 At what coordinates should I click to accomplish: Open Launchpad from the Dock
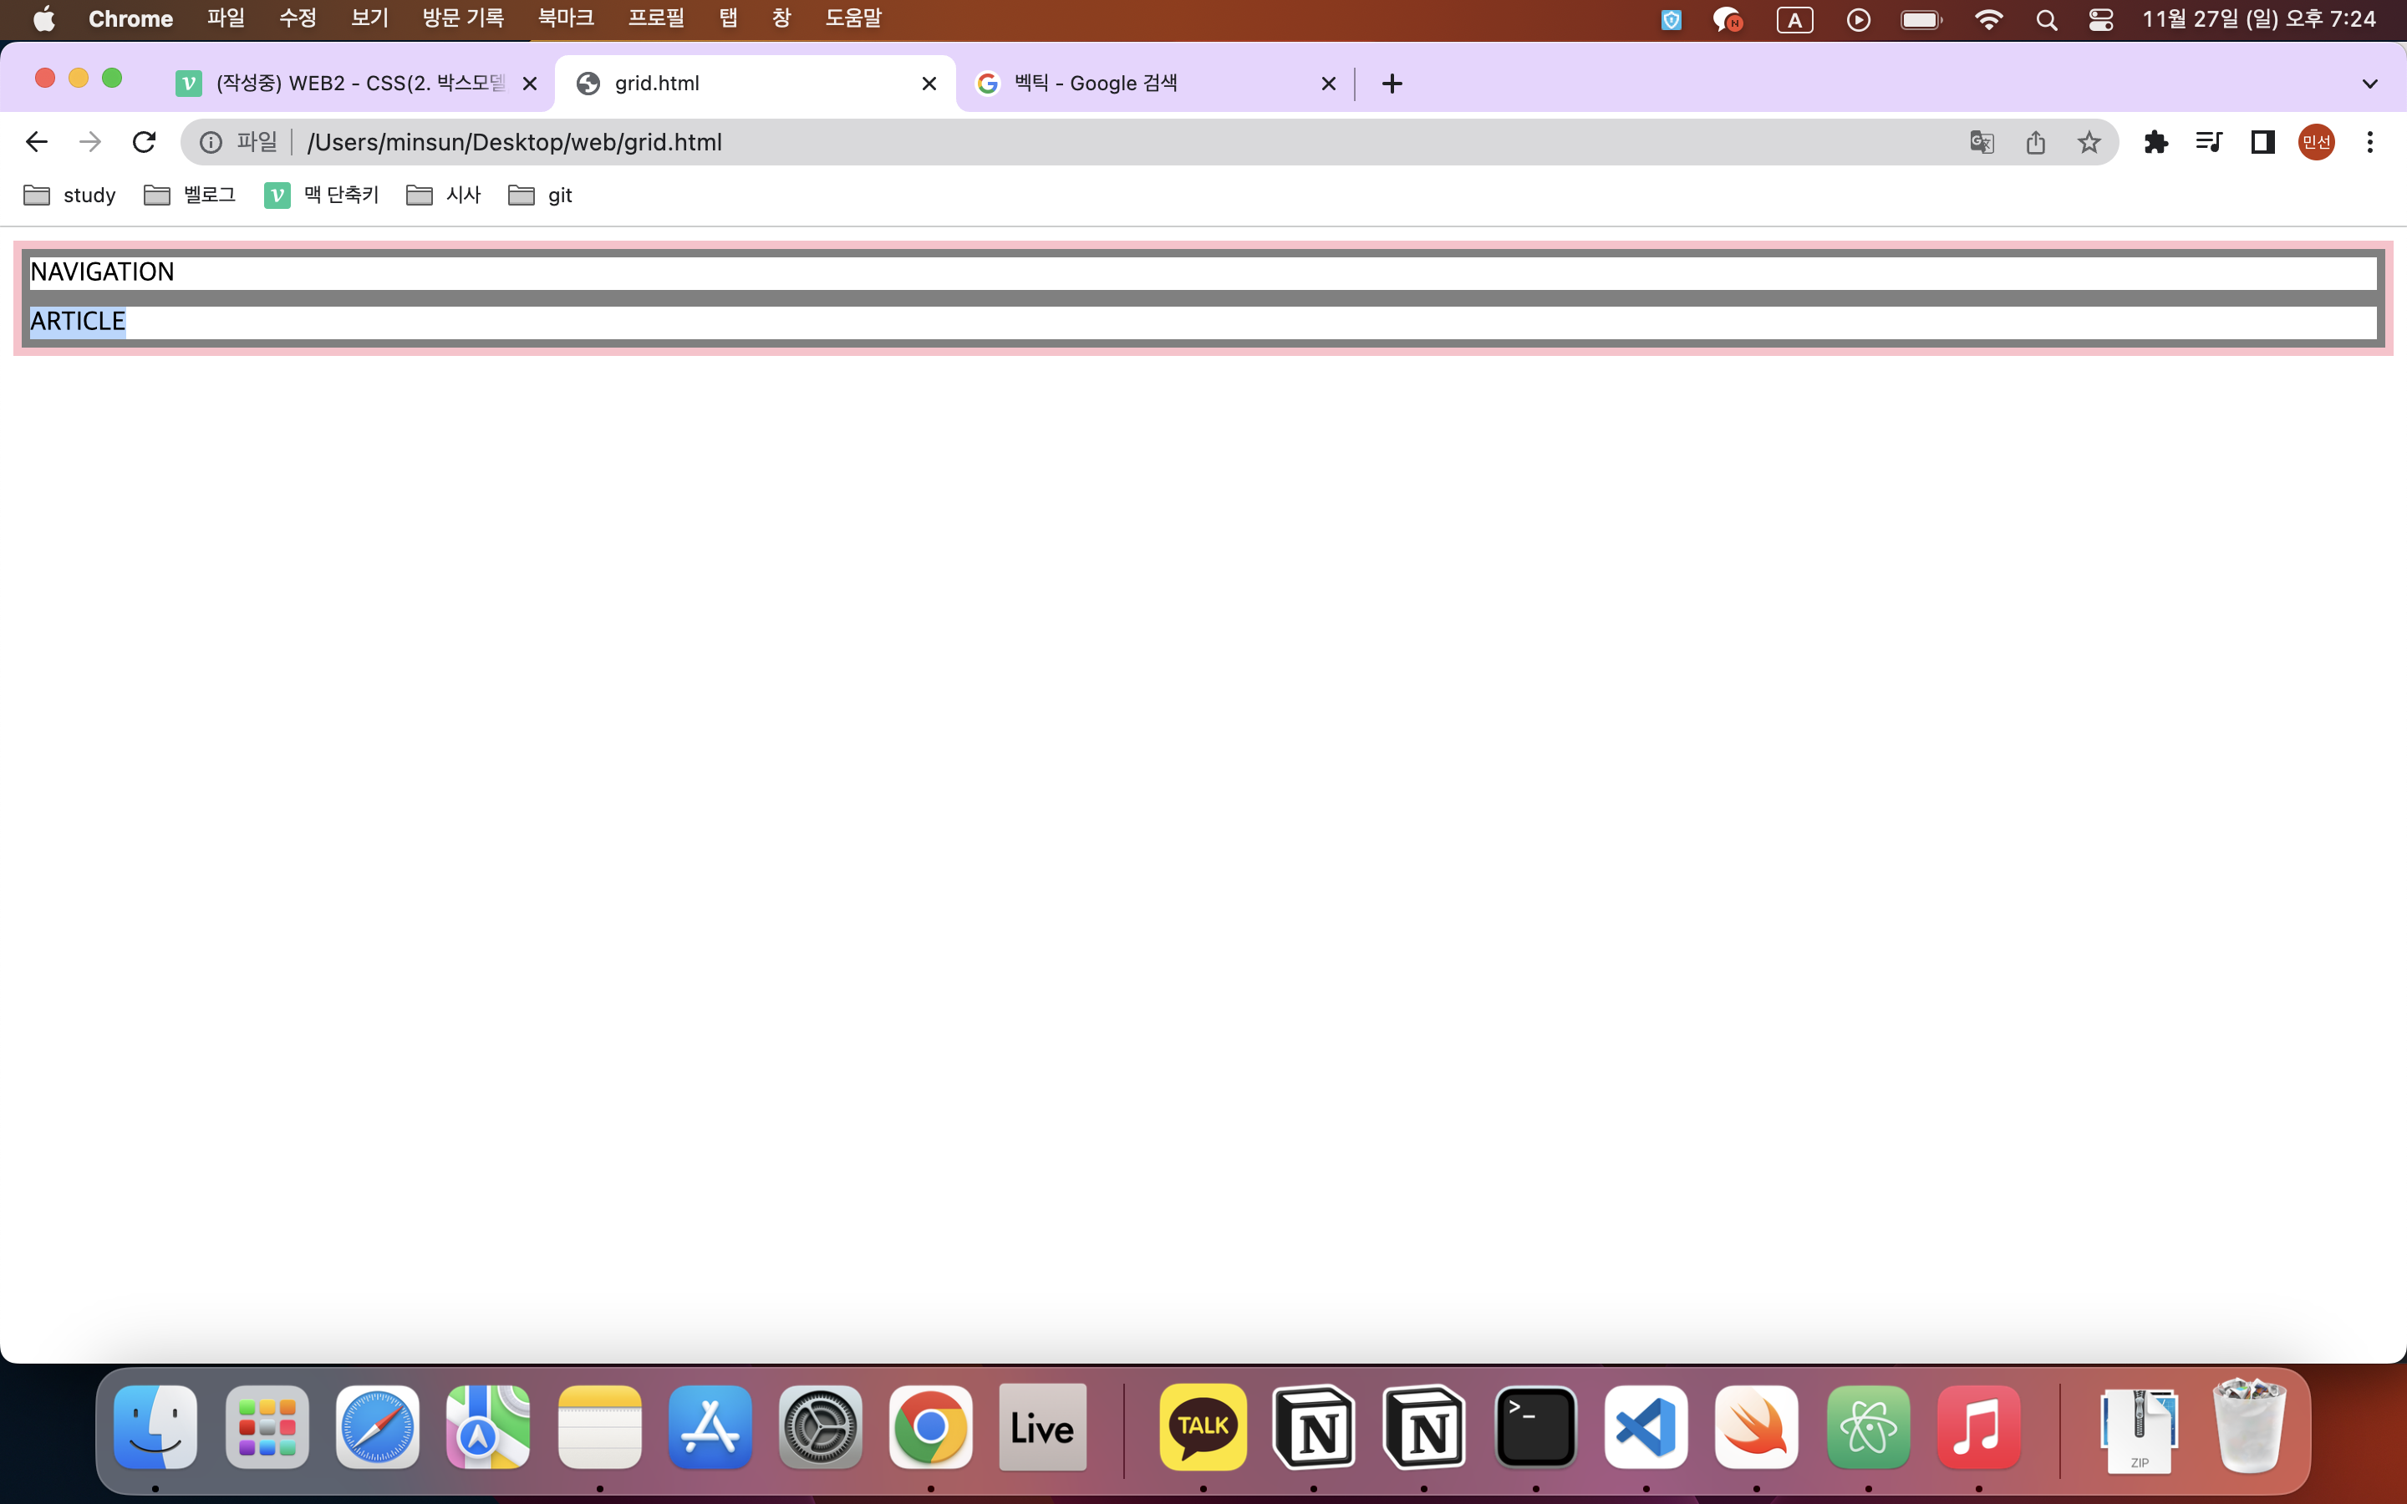(x=267, y=1427)
